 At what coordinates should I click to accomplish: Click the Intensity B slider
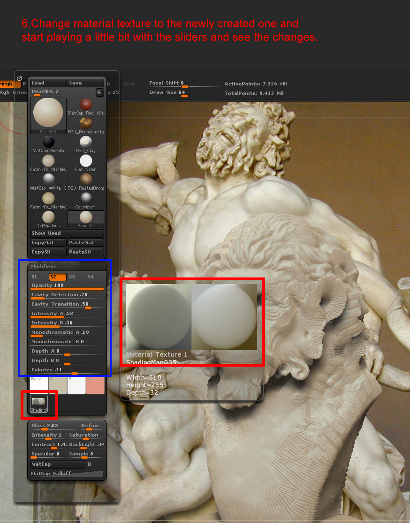67,323
